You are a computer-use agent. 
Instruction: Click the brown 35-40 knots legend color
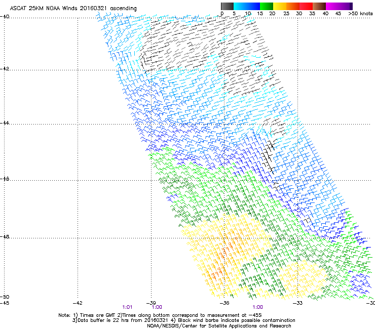click(x=319, y=6)
